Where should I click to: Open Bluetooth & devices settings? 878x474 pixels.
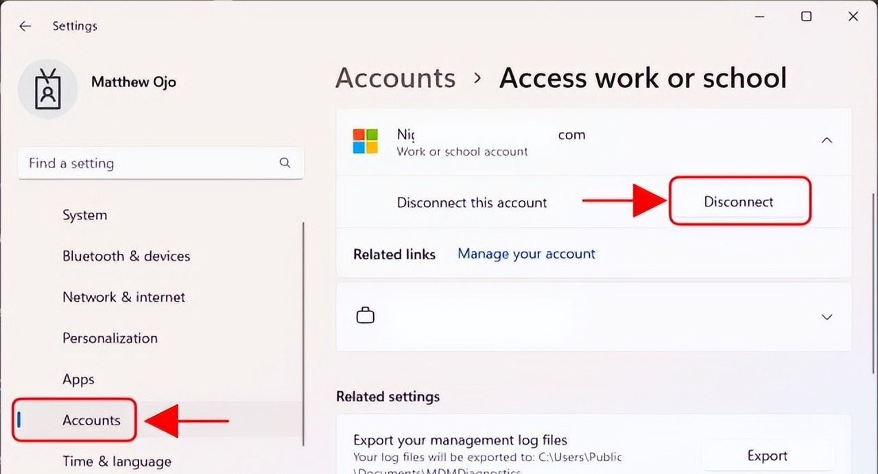point(126,256)
